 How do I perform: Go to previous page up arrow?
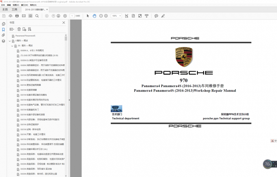[x=53, y=16]
